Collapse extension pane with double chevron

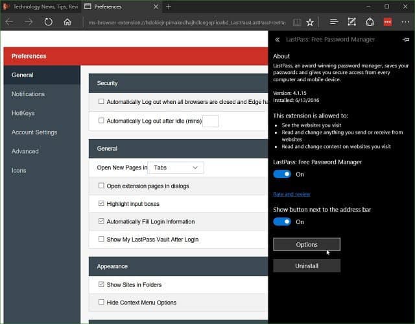[x=277, y=40]
